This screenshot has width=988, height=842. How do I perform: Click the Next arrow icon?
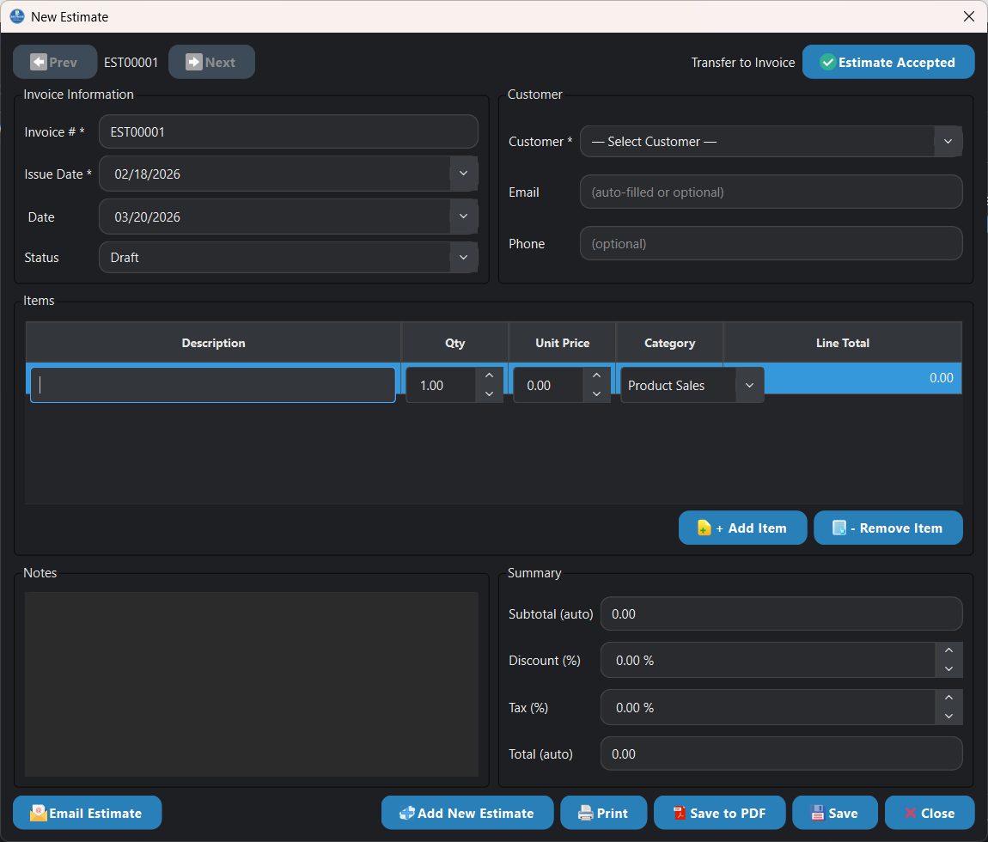(x=196, y=61)
